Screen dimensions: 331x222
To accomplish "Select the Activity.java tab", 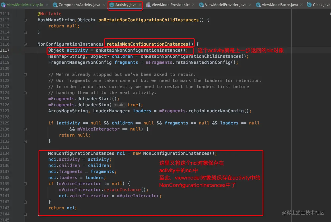I will 126,5.
